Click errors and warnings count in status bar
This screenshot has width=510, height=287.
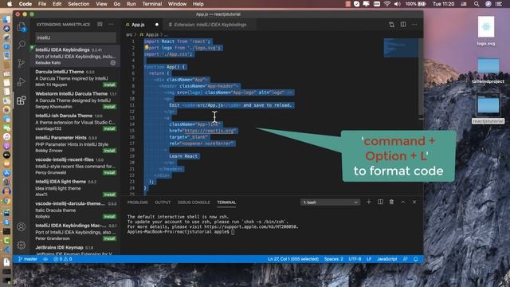pyautogui.click(x=63, y=259)
